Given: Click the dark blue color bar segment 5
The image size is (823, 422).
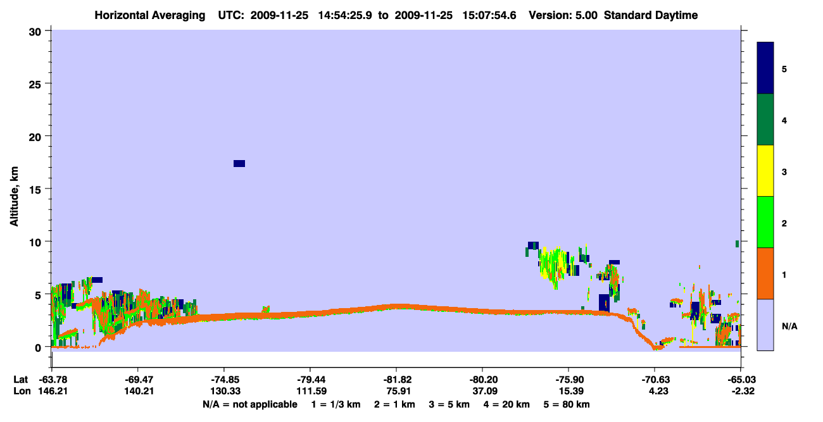Looking at the screenshot, I should [x=765, y=68].
